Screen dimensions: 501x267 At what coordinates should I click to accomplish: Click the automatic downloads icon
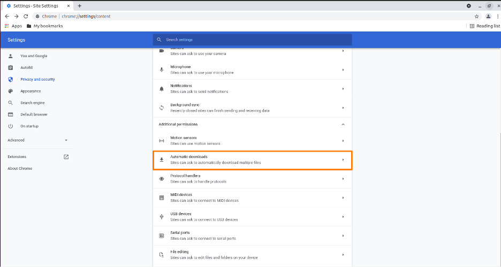(162, 160)
